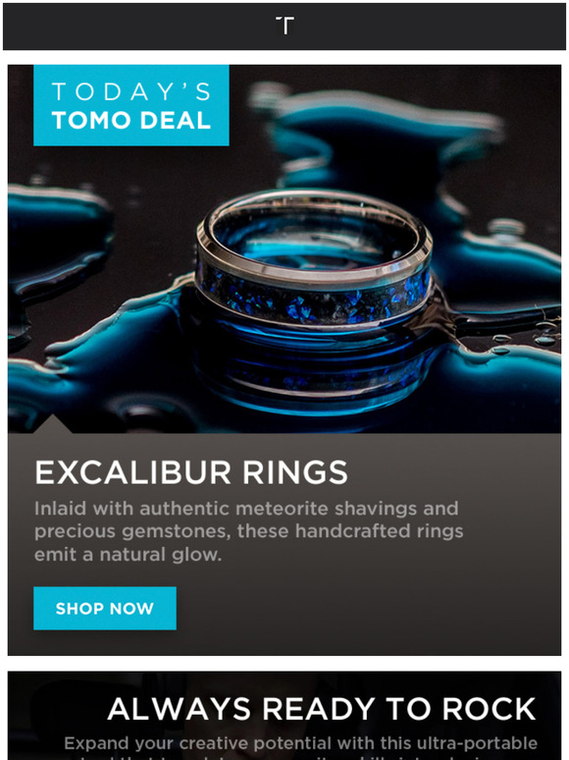Click the triangle pointer above the caption panel
This screenshot has height=760, width=569.
point(53,423)
